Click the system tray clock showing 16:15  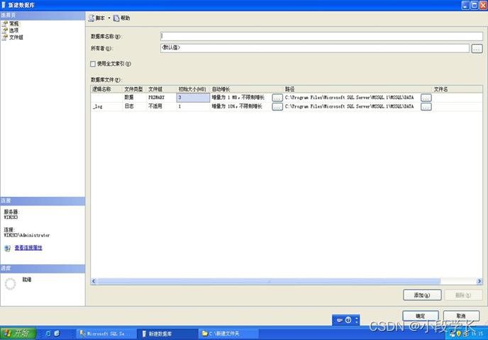coord(477,334)
